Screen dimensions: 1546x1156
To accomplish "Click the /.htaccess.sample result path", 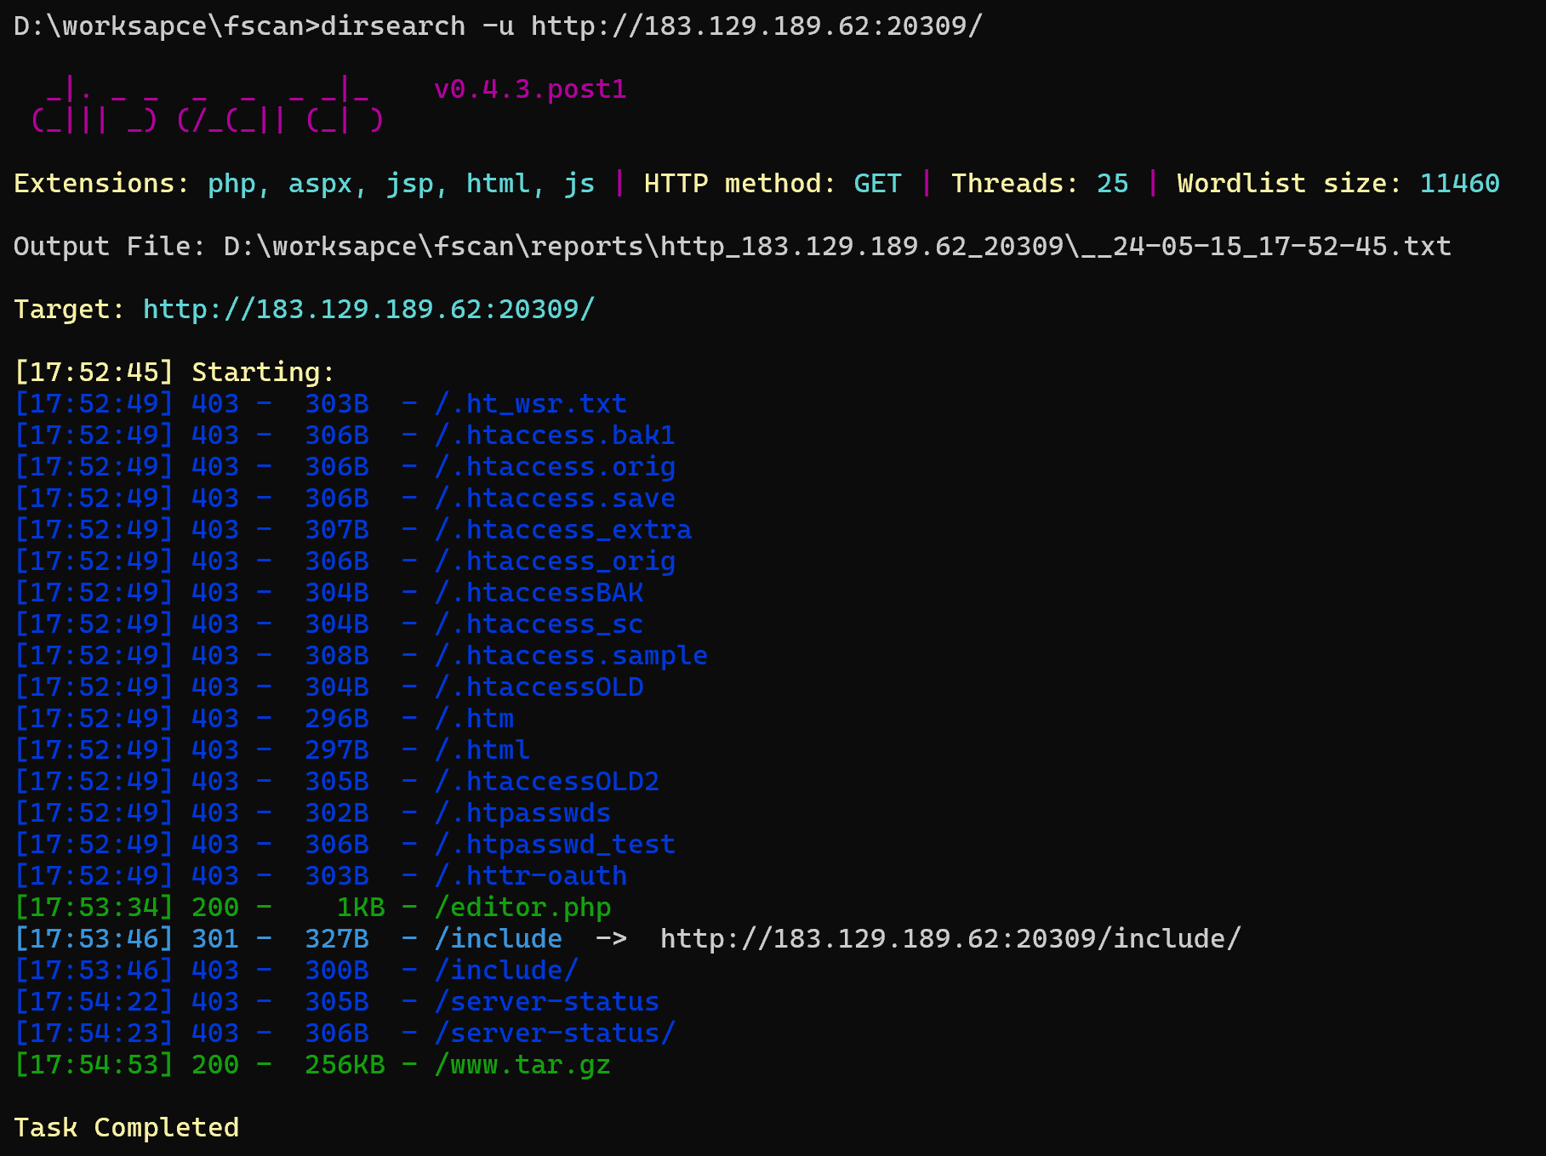I will click(571, 656).
